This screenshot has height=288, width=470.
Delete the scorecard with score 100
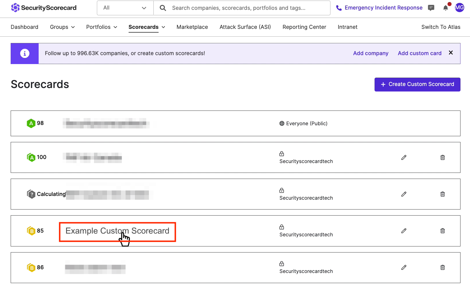443,157
